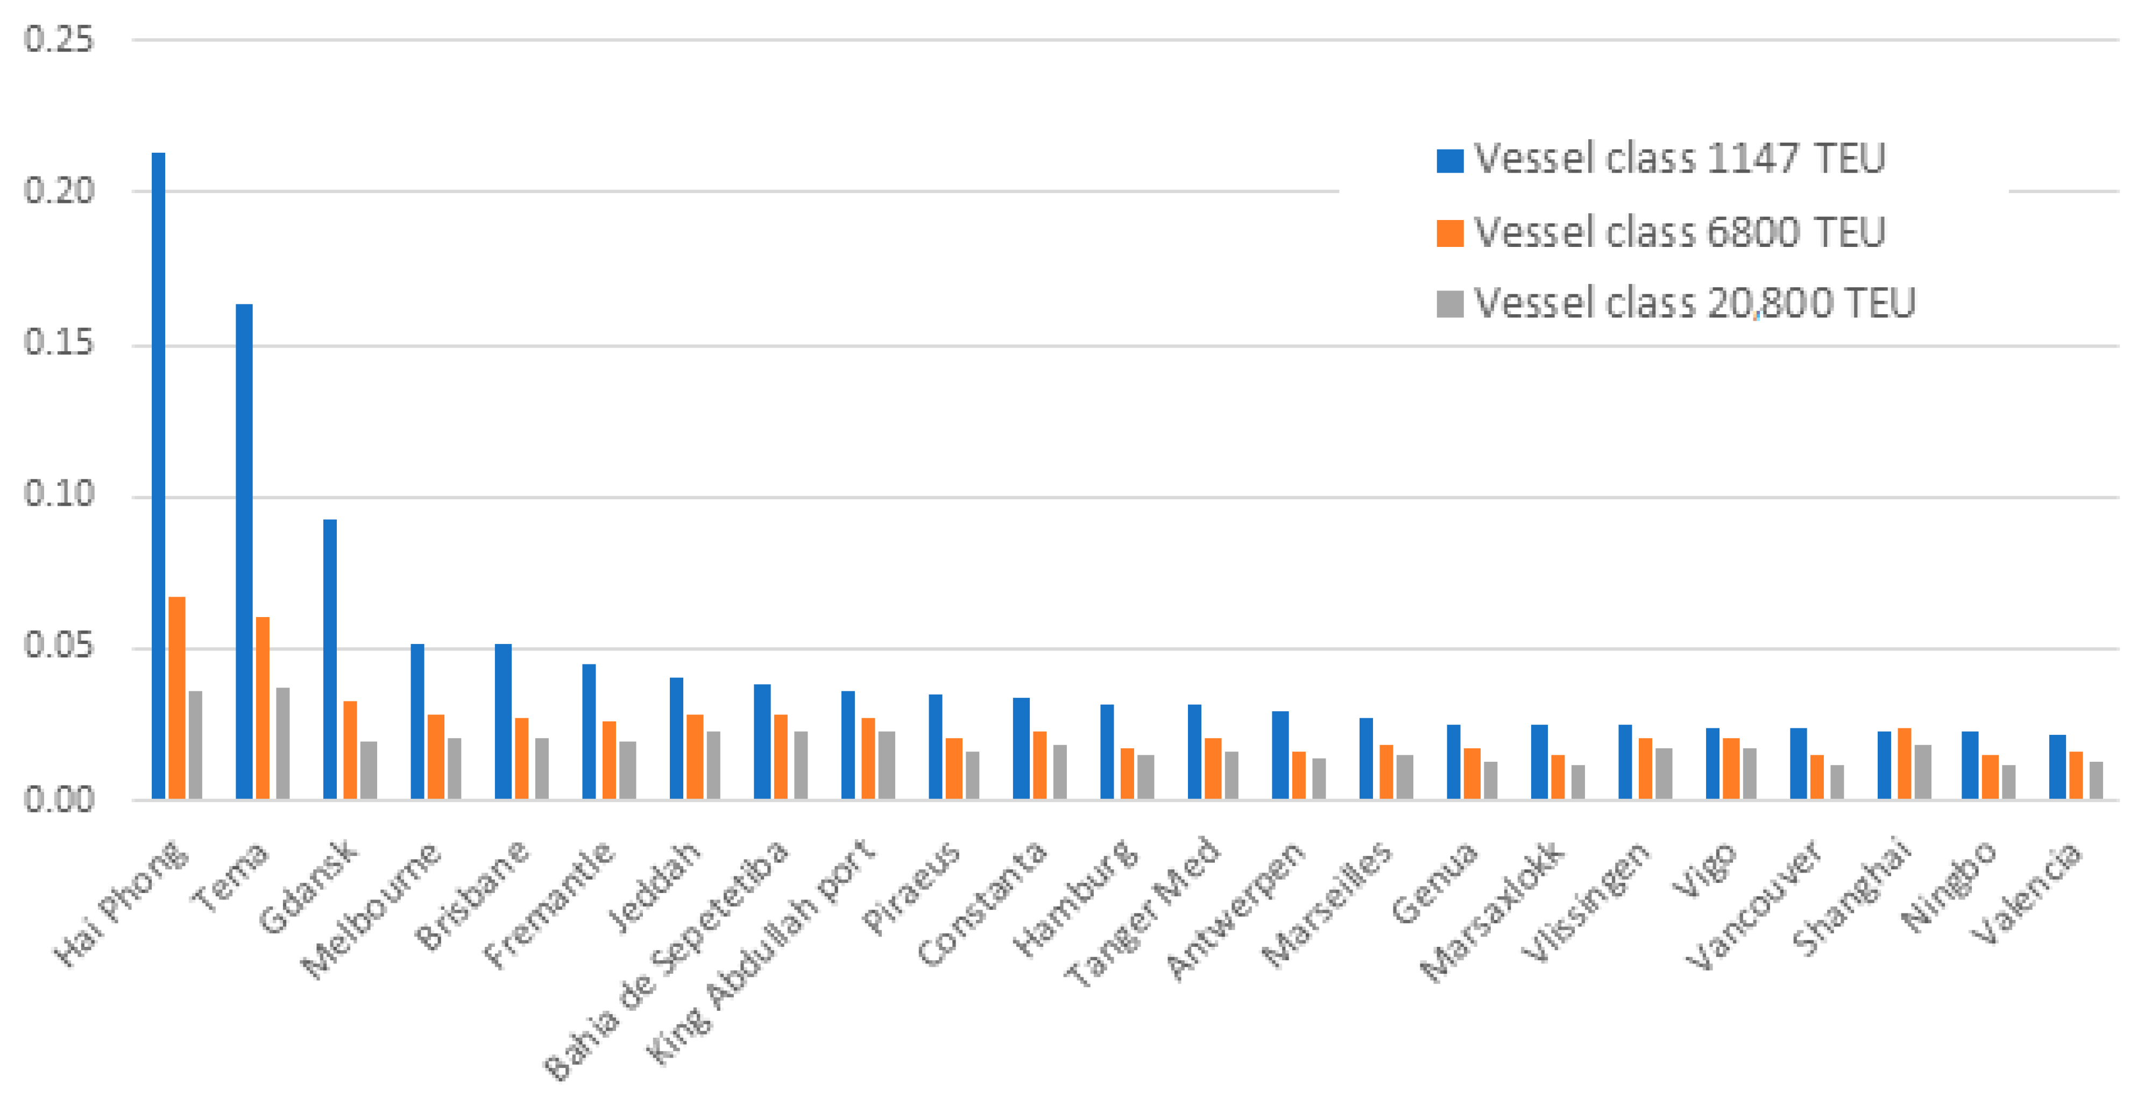Screen dimensions: 2137x1098
Task: Select the orange Shanghai bar
Action: 1904,764
